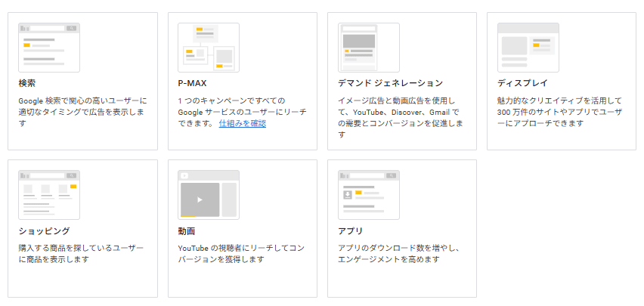This screenshot has height=306, width=644.
Task: Click description starting with Google 検索で関心の高い
Action: coord(82,112)
